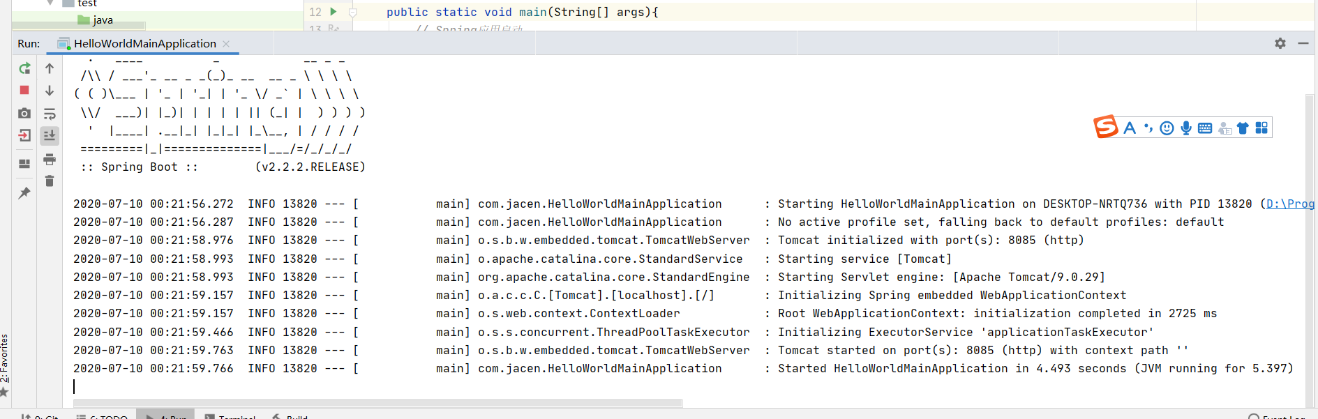Clear console with the trash can icon
The height and width of the screenshot is (419, 1318).
click(50, 181)
